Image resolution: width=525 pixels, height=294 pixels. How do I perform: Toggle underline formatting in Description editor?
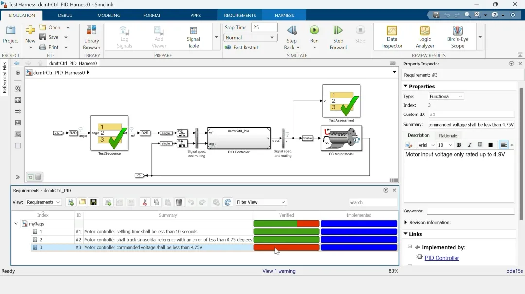pyautogui.click(x=480, y=145)
